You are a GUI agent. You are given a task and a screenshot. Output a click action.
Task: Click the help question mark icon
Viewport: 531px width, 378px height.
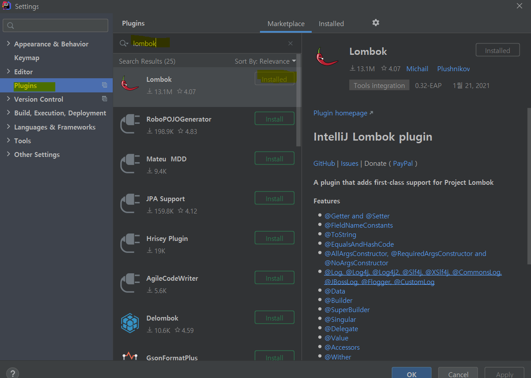tap(12, 373)
